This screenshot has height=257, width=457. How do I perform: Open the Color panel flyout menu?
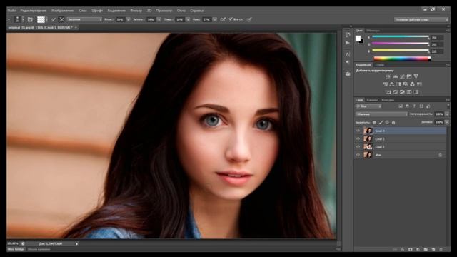tap(448, 30)
